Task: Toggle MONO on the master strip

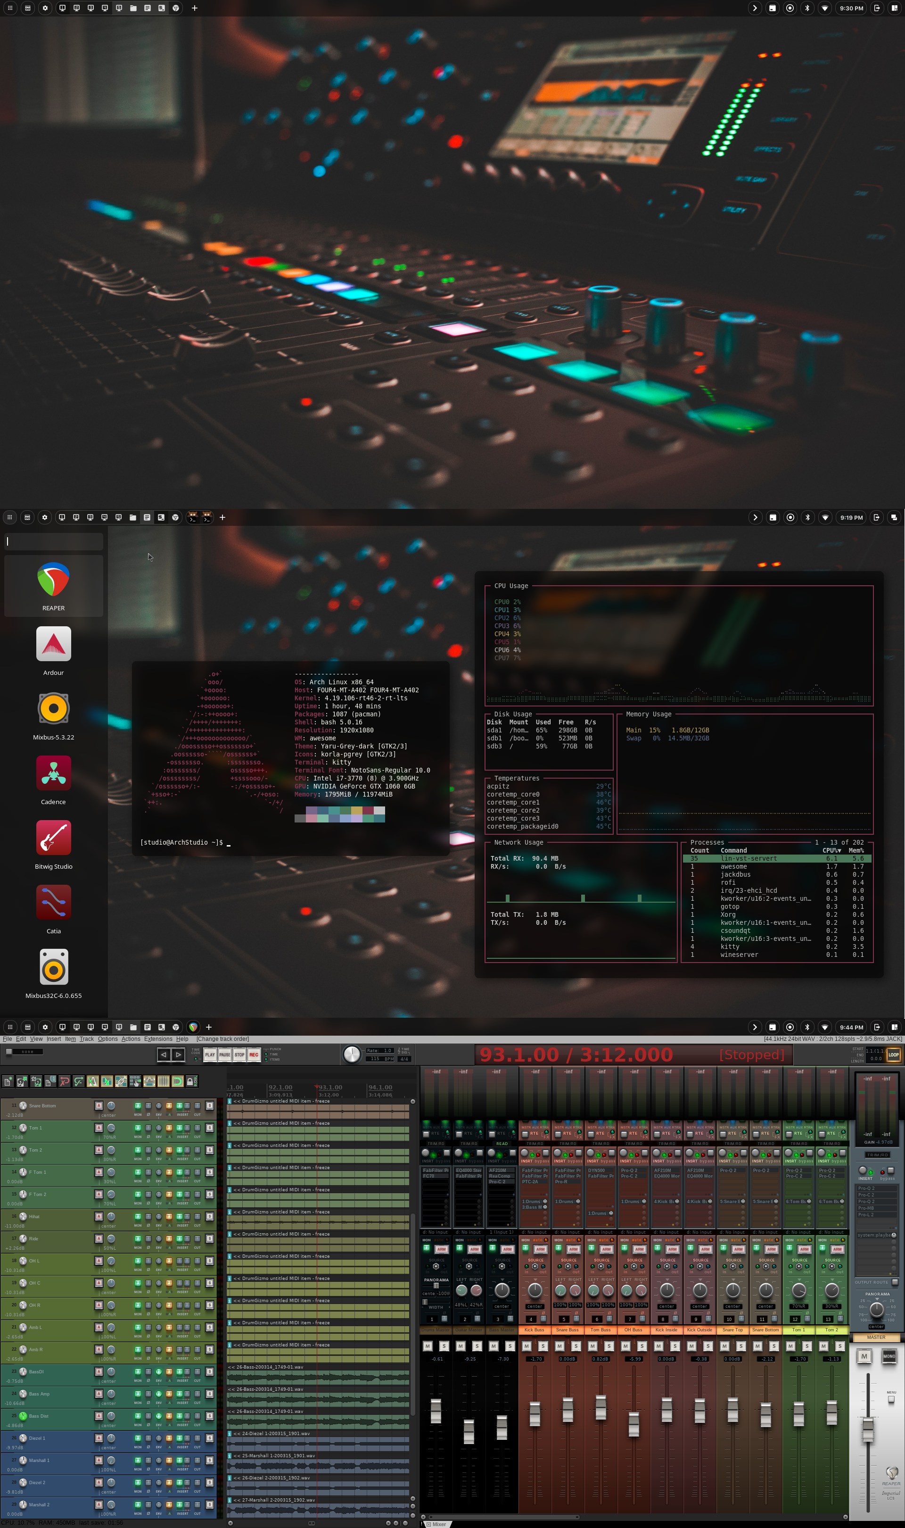Action: (x=889, y=1357)
